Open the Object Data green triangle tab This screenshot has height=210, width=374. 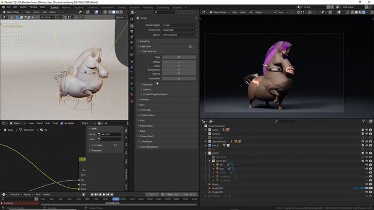(132, 89)
